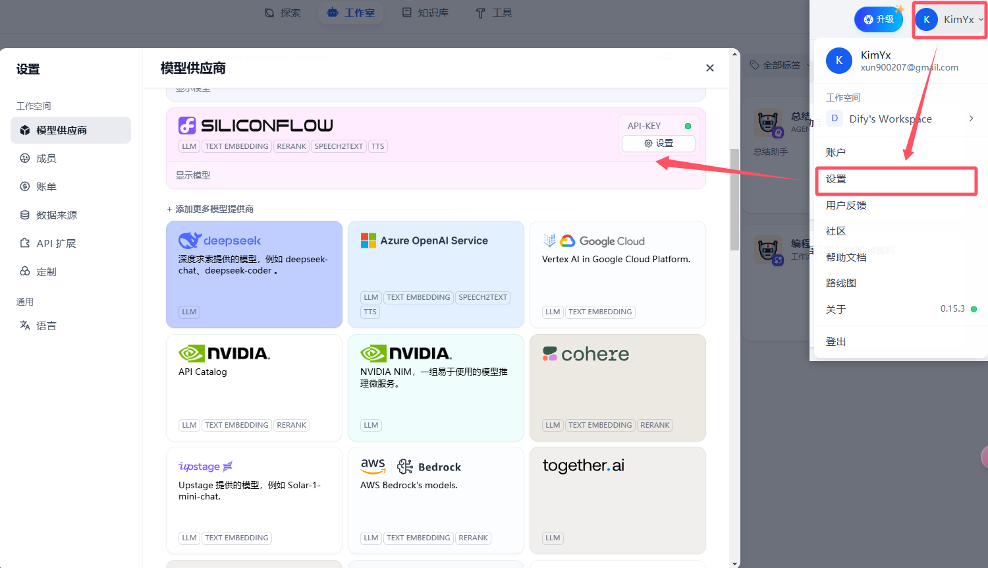Click the Billing coin icon

(x=25, y=186)
